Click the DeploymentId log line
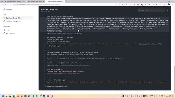This screenshot has width=175, height=98. 65,33
